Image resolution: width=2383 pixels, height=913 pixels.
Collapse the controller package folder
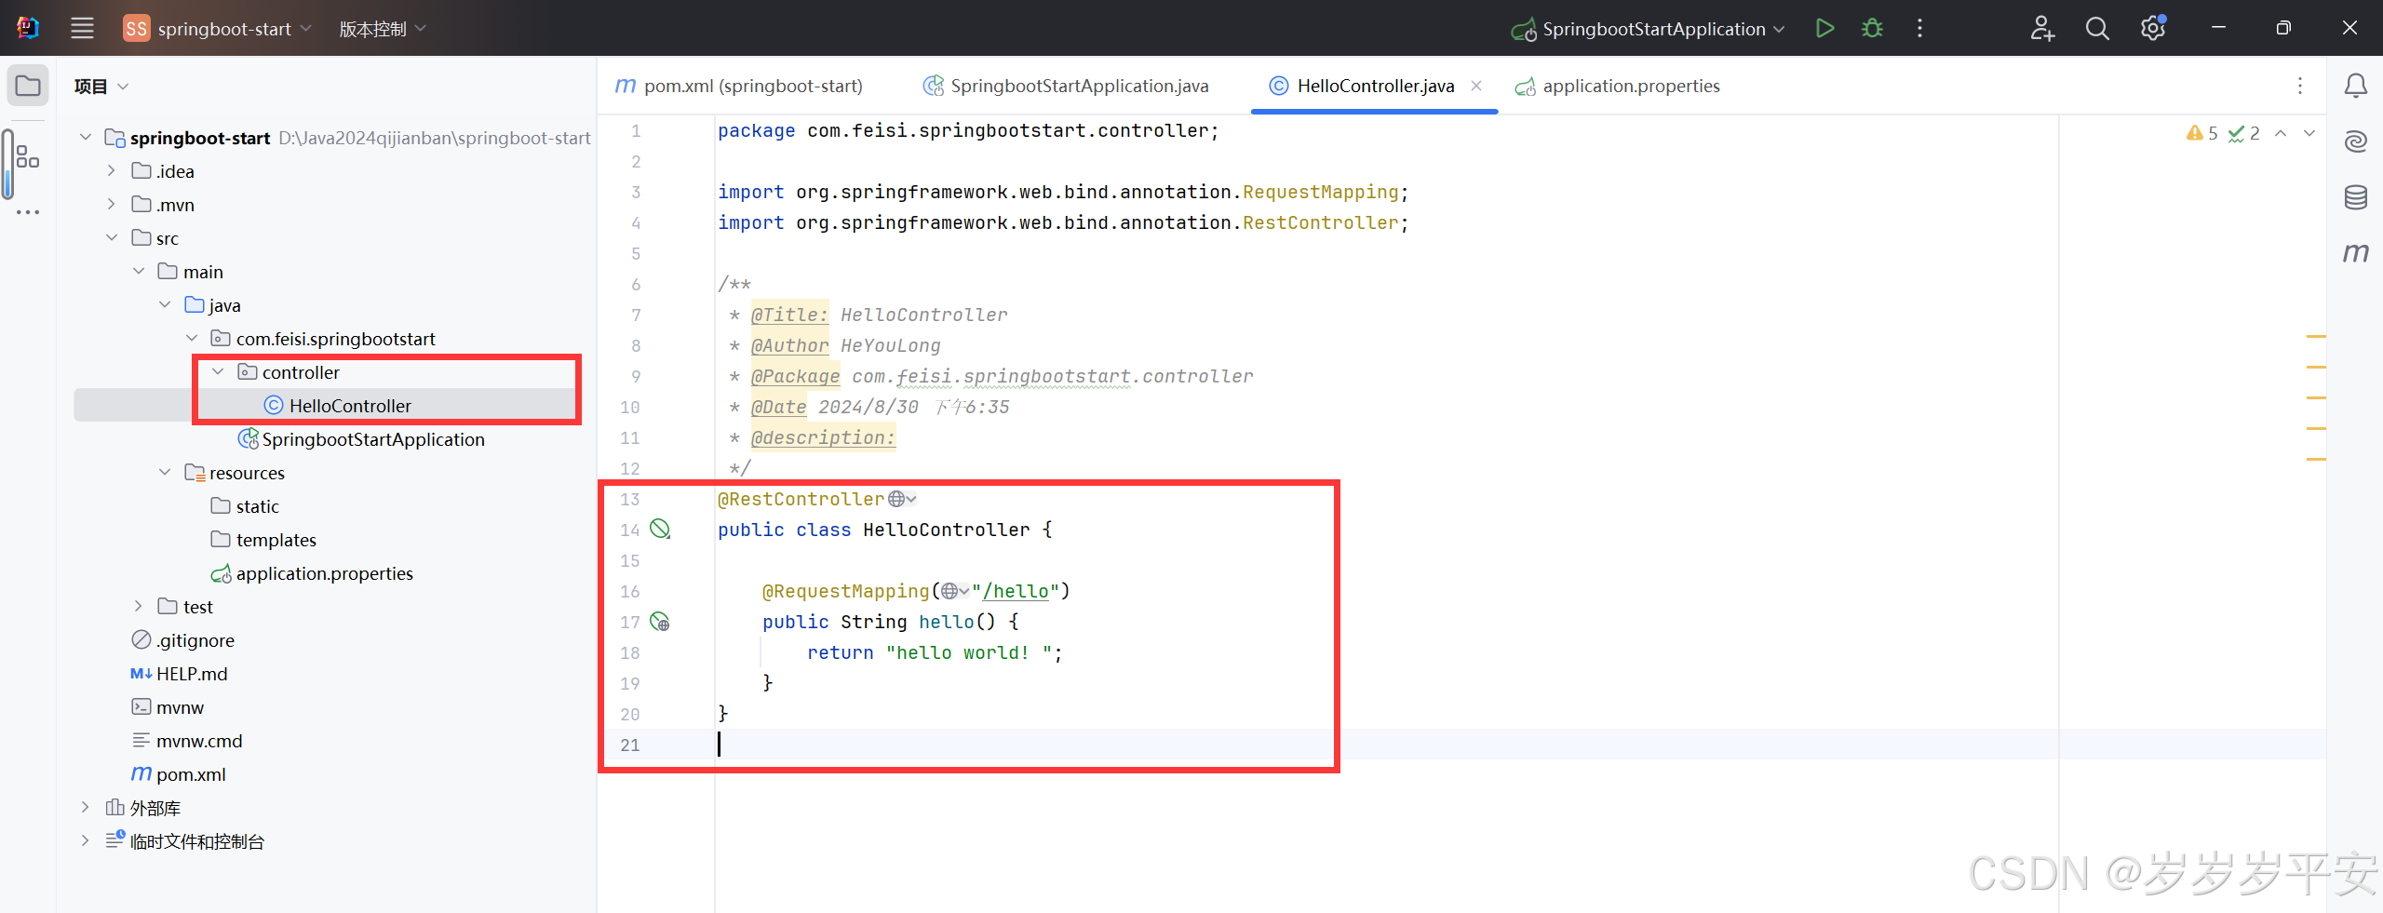click(218, 372)
